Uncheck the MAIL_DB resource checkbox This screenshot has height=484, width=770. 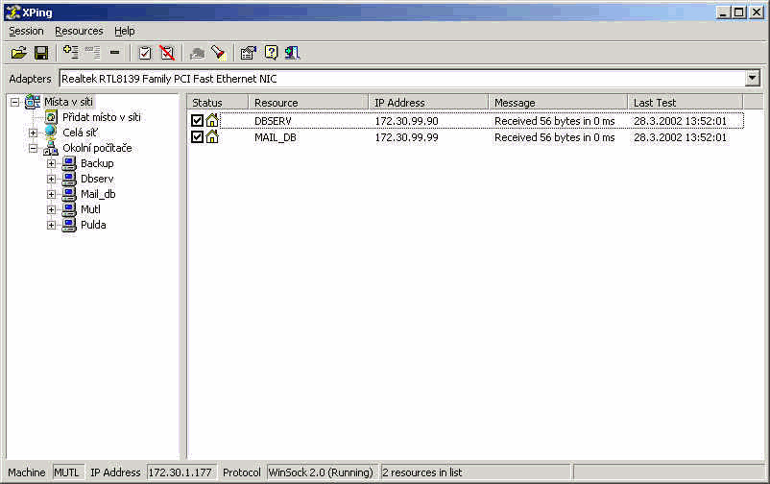point(198,136)
